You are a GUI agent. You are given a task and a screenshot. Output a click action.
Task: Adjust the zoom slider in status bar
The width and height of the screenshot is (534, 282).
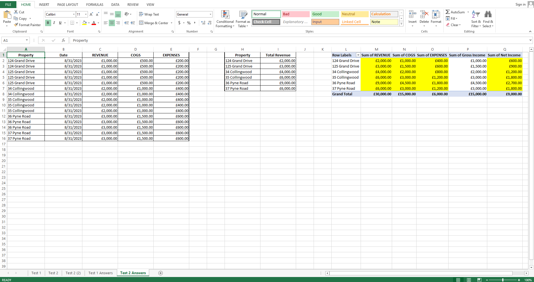pos(503,280)
